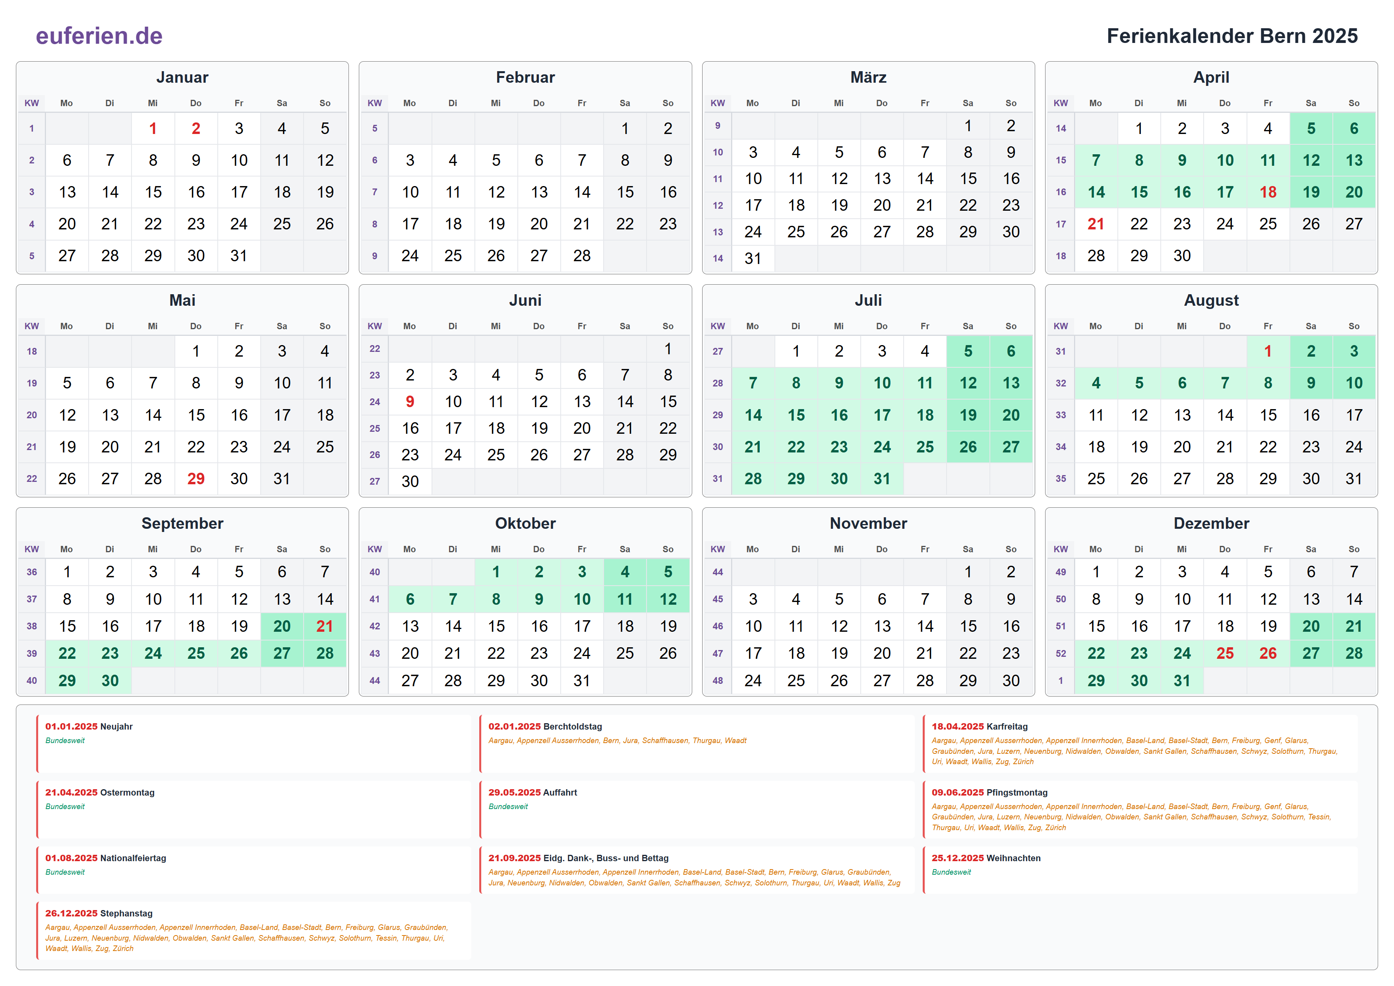The width and height of the screenshot is (1394, 986).
Task: Select green December 31 holiday cell
Action: (1181, 680)
